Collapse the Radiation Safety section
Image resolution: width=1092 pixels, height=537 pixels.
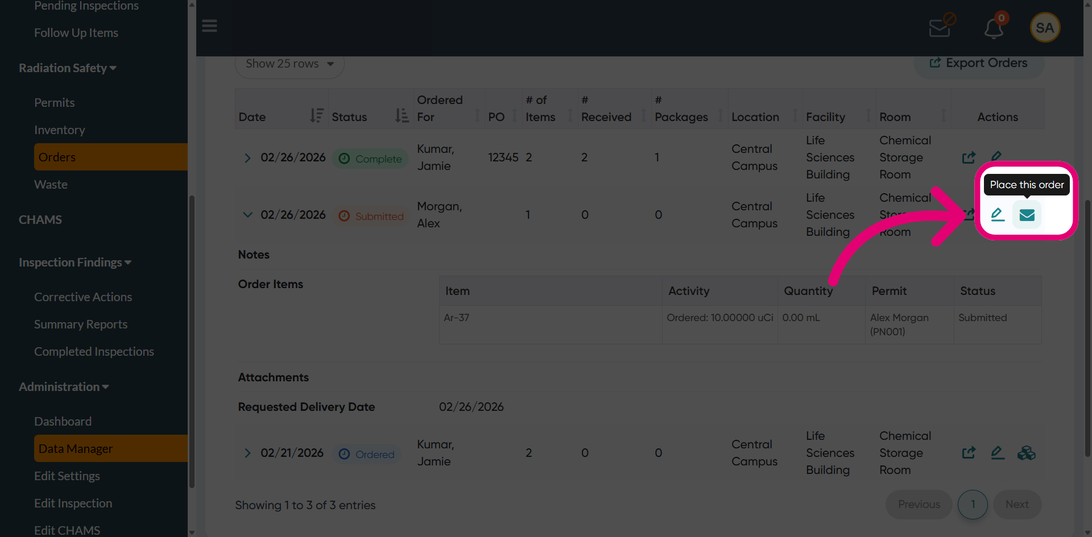(68, 68)
